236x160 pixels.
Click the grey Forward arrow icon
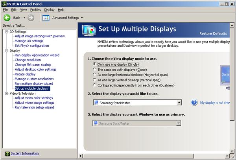pos(31,18)
